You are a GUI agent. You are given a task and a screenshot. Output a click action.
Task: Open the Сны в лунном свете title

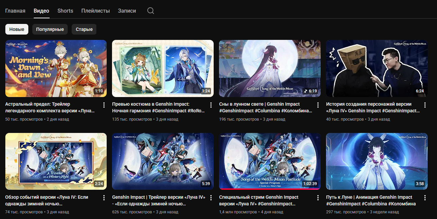coord(266,107)
